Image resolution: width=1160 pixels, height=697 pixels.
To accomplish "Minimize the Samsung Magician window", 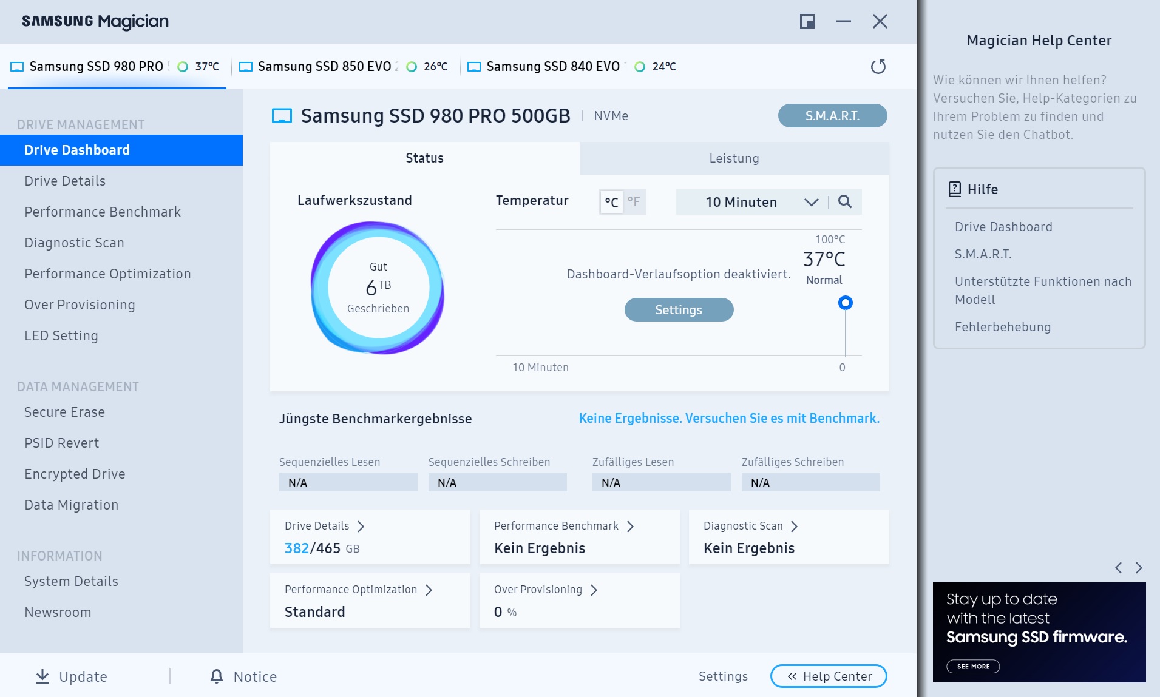I will point(843,21).
